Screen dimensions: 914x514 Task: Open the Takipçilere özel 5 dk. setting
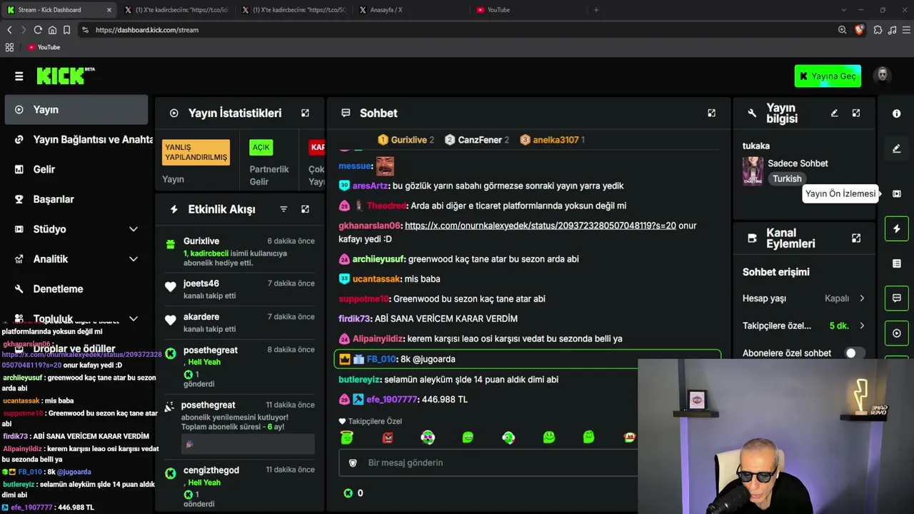[804, 326]
